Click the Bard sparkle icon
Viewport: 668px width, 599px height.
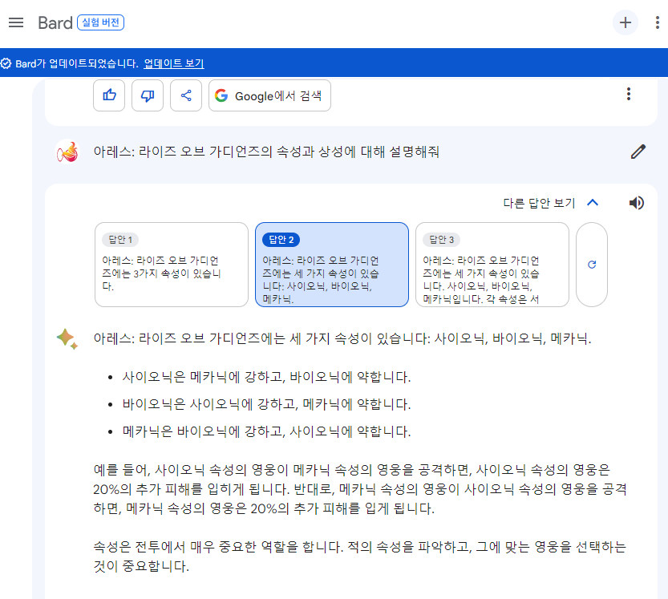pyautogui.click(x=67, y=339)
